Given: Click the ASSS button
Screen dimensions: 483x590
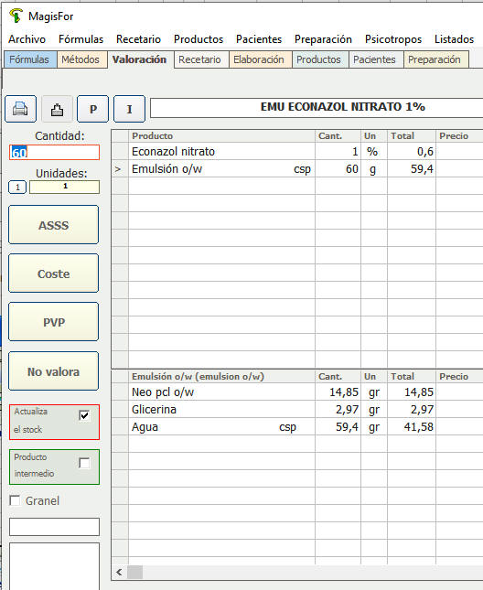Looking at the screenshot, I should click(53, 225).
